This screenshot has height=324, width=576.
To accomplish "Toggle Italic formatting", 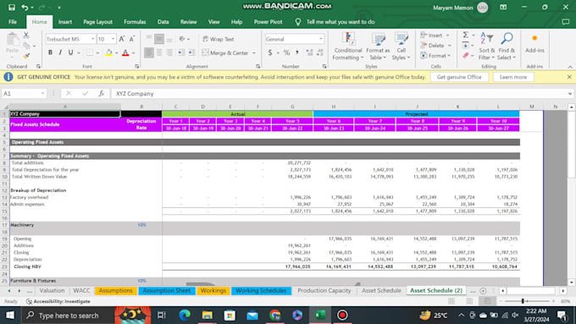I will point(60,52).
